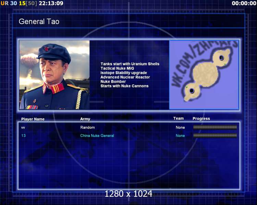Click the General Tao title text
Screen dimensions: 257x205
tap(39, 22)
